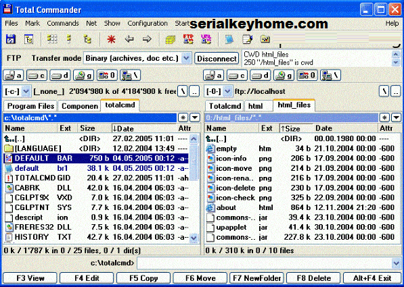
Task: Open the transfer mode dropdown
Action: pyautogui.click(x=186, y=58)
